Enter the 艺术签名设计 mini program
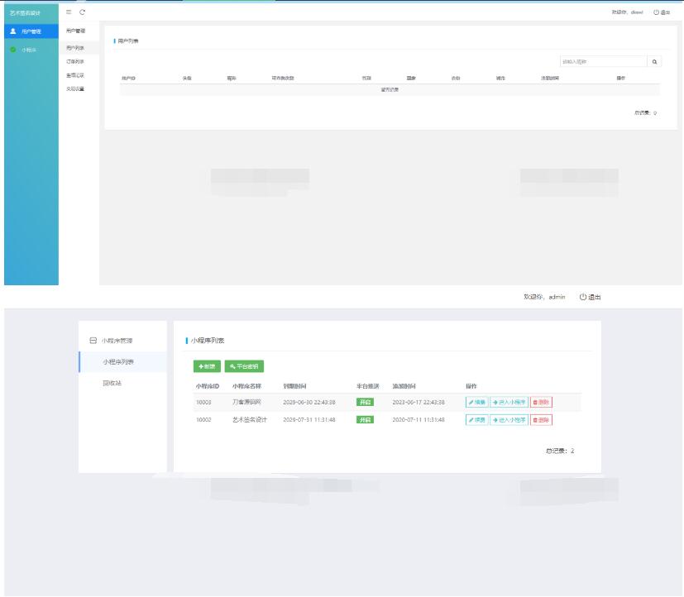 coord(509,420)
